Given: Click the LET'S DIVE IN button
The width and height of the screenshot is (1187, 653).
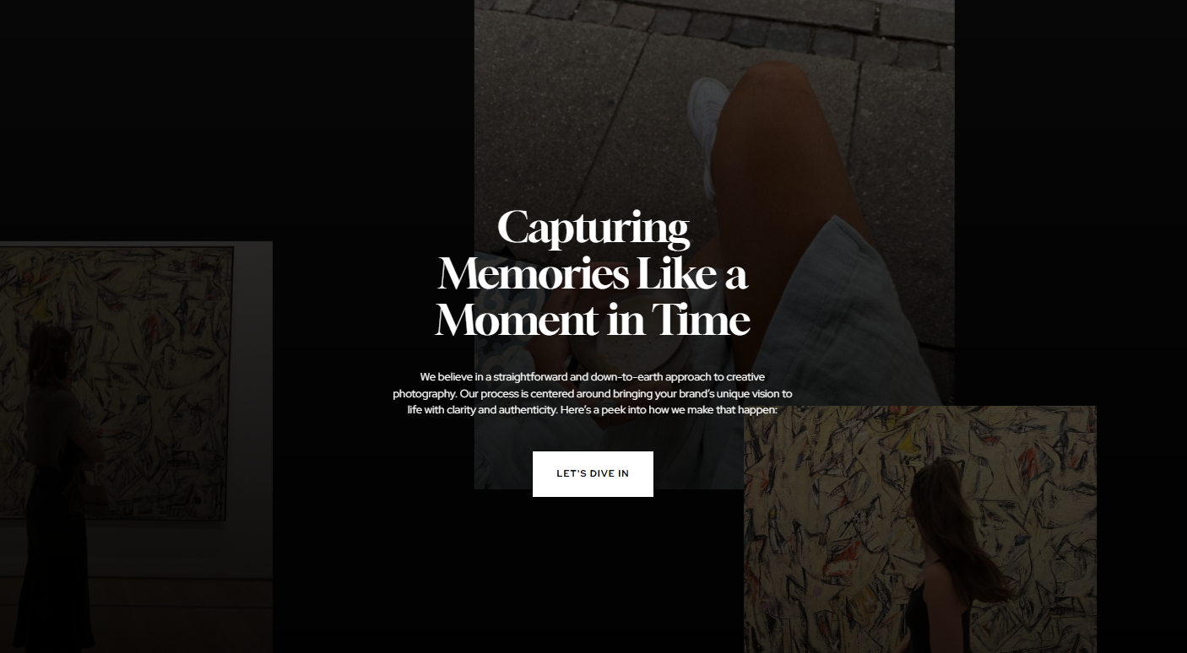Looking at the screenshot, I should 593,474.
